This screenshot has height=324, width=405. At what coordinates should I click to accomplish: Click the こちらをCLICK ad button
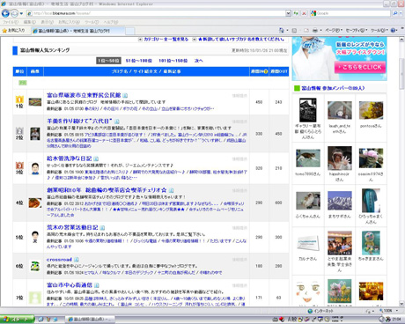(x=360, y=67)
